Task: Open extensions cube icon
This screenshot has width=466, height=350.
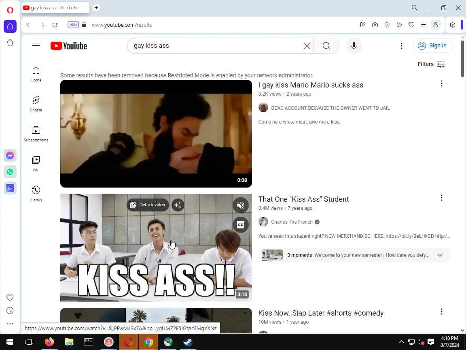Action: (453, 25)
